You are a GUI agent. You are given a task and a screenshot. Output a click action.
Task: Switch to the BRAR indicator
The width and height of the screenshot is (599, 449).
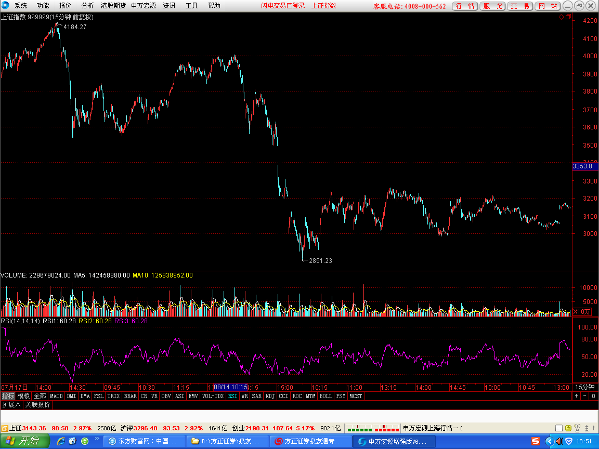coord(131,396)
